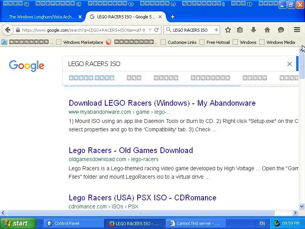Click the vertical scrollbar down arrow
This screenshot has height=229, width=305.
coord(302,206)
